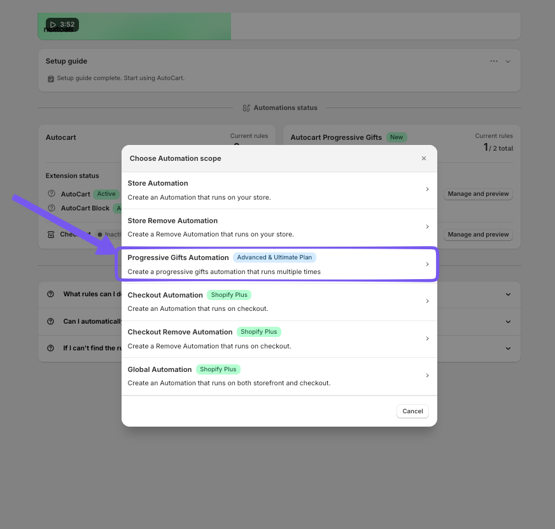Image resolution: width=555 pixels, height=529 pixels.
Task: Expand the 'If I can't find the' FAQ
Action: click(508, 348)
